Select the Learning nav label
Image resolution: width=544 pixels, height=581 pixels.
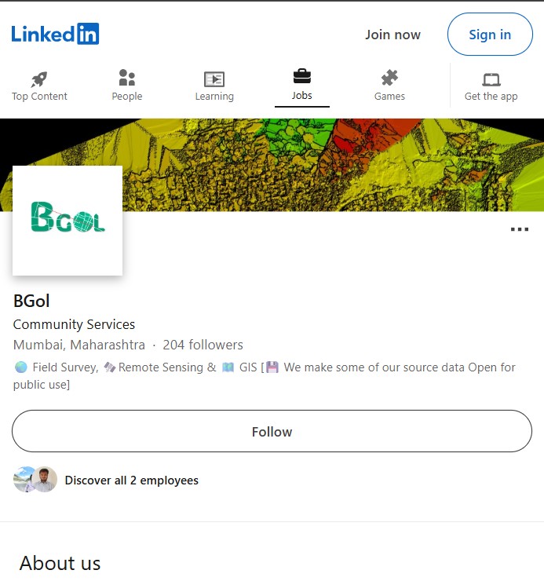tap(214, 97)
